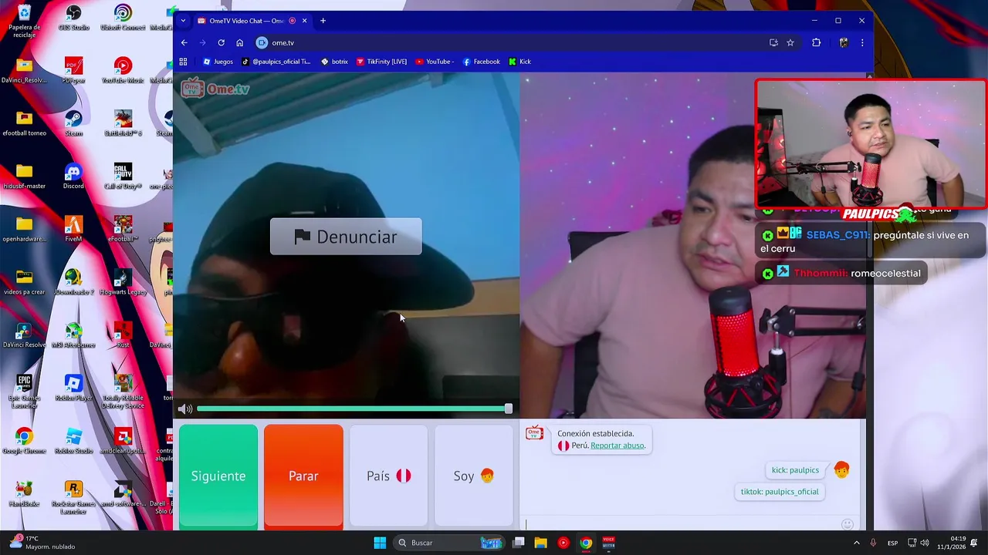Open the OBS Studio desktop shortcut
Viewport: 988px width, 555px height.
(x=73, y=18)
